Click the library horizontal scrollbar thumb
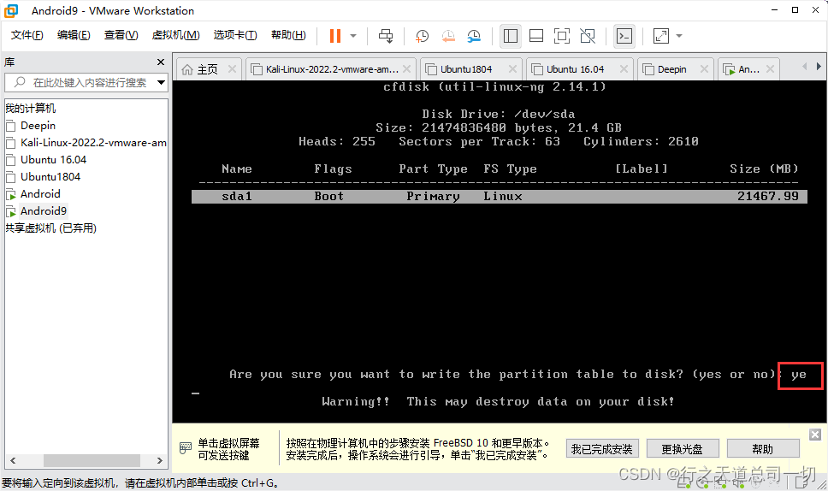Viewport: 828px width, 491px height. point(92,460)
